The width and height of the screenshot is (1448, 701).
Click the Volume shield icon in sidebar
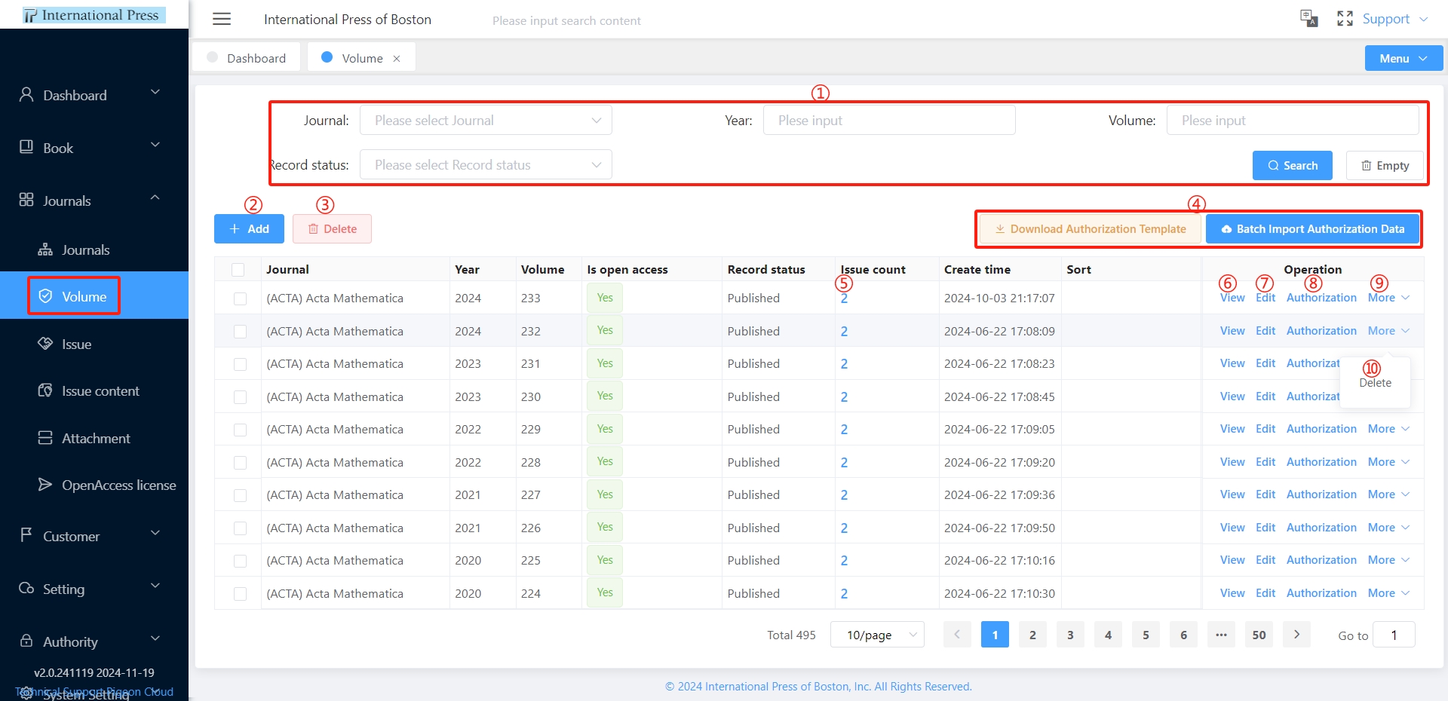click(45, 296)
